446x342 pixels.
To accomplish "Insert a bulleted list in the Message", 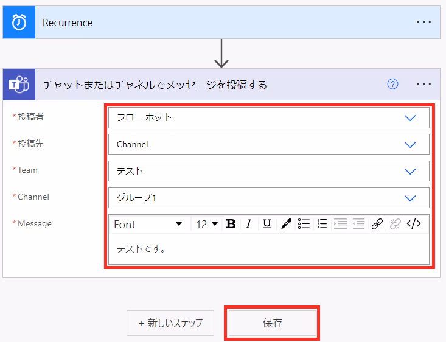I will click(304, 224).
